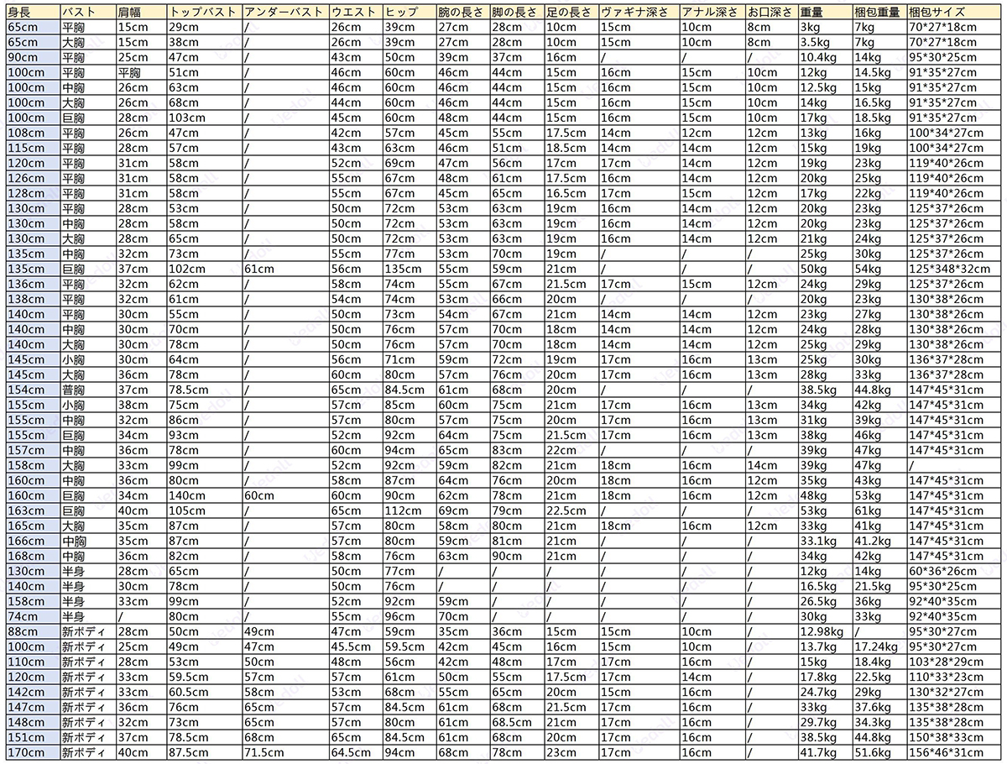Viewport: 1007px width, 764px height.
Task: Click the 90cm height cell
Action: (x=33, y=57)
